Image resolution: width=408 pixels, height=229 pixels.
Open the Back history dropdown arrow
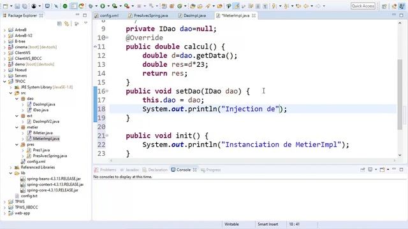coord(312,6)
